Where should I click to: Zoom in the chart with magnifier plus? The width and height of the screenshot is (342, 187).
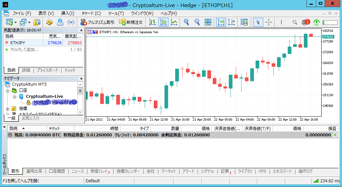pos(187,22)
